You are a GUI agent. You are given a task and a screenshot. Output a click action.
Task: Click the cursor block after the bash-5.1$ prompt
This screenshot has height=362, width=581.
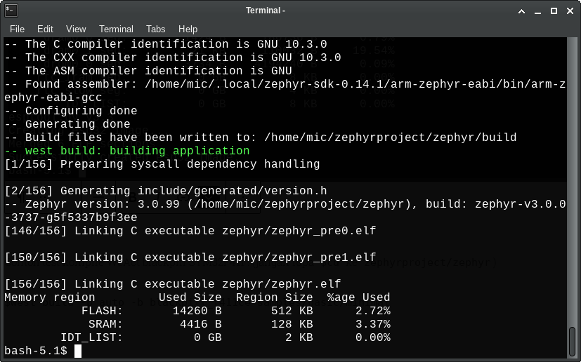tap(78, 351)
